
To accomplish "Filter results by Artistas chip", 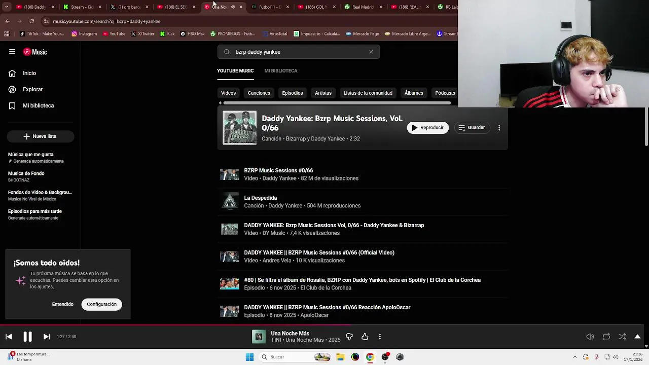I will click(323, 93).
